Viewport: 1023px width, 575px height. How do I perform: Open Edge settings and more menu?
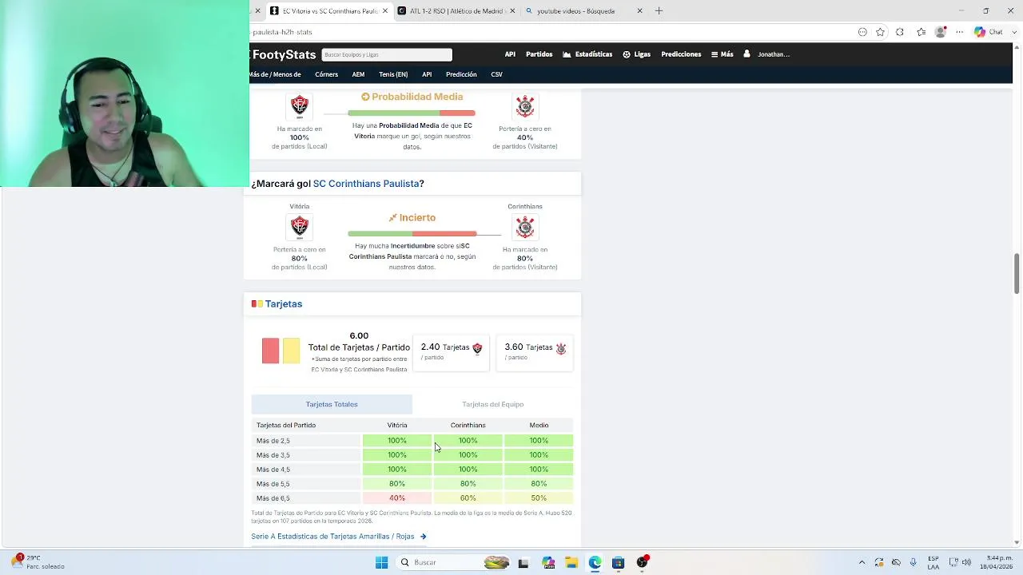[960, 32]
